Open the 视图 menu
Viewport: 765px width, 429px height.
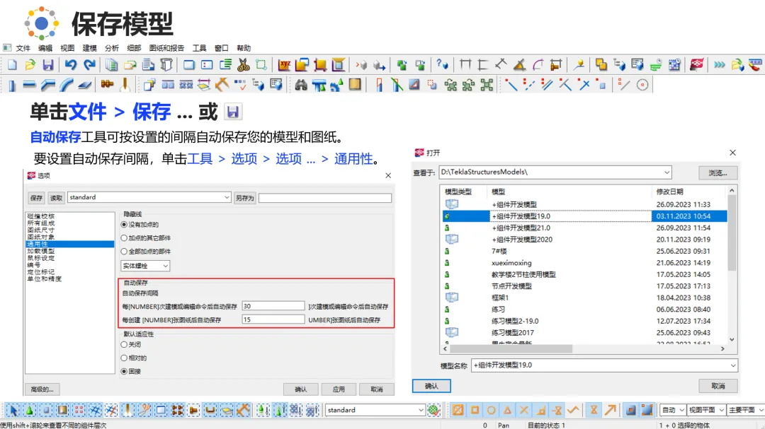(x=67, y=48)
